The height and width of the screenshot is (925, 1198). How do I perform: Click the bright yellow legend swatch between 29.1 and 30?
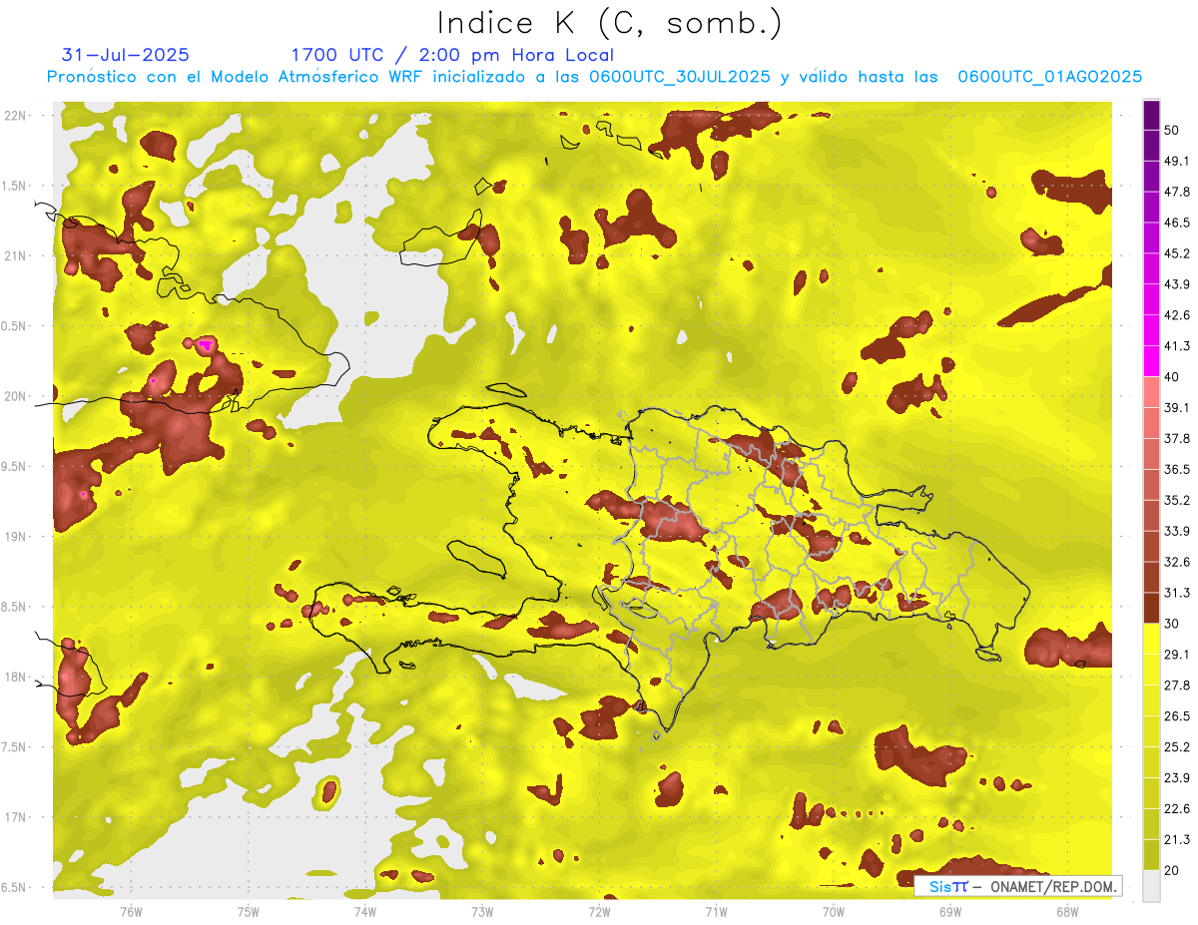(1151, 640)
